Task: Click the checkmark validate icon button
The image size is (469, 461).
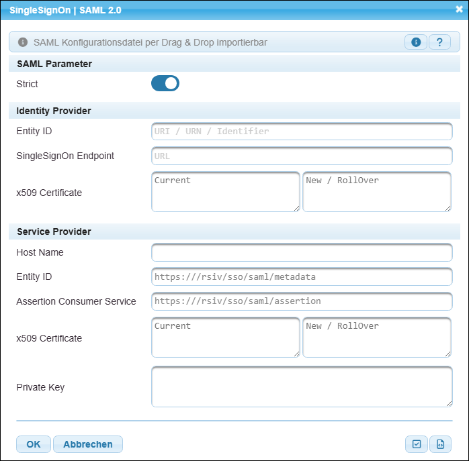Action: [417, 444]
